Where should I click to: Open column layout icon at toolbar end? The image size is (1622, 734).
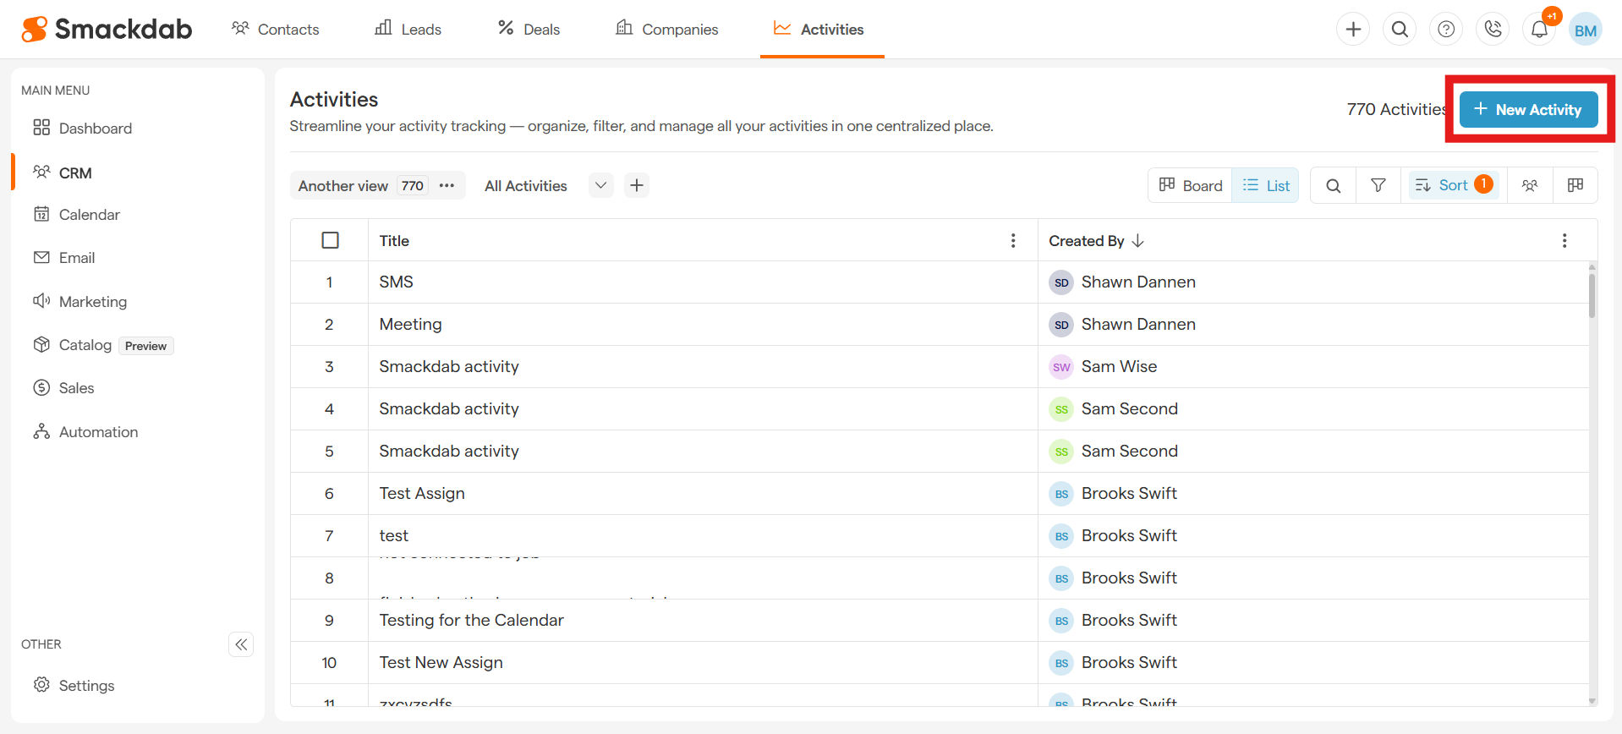[1575, 185]
